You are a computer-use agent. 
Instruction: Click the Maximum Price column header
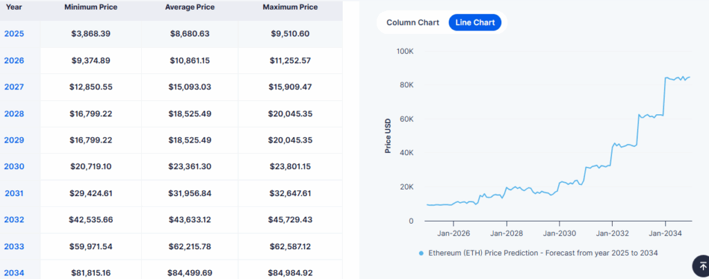click(x=290, y=7)
